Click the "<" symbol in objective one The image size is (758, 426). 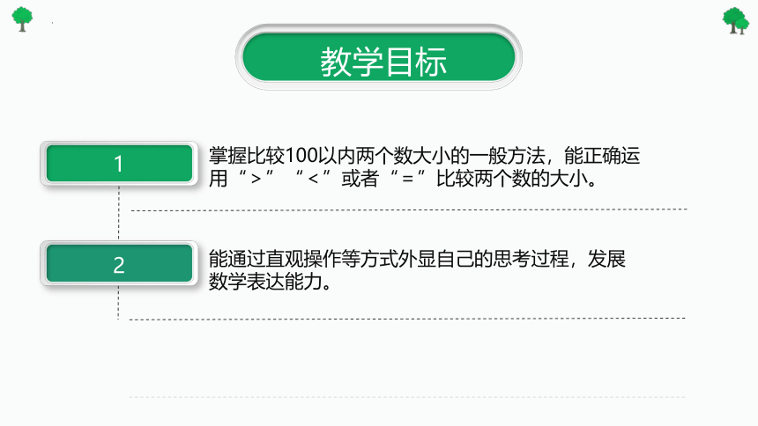tap(313, 180)
